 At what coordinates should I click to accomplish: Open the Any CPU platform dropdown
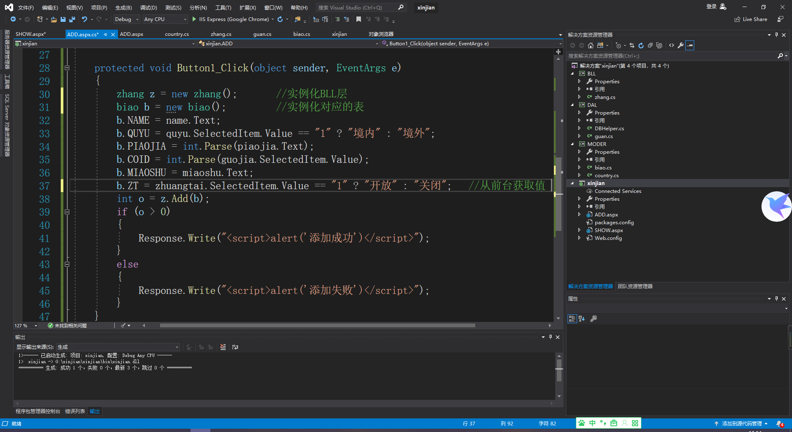pyautogui.click(x=165, y=19)
